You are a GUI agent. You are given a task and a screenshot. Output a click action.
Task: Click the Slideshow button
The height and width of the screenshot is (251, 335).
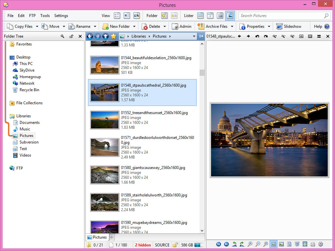[289, 26]
